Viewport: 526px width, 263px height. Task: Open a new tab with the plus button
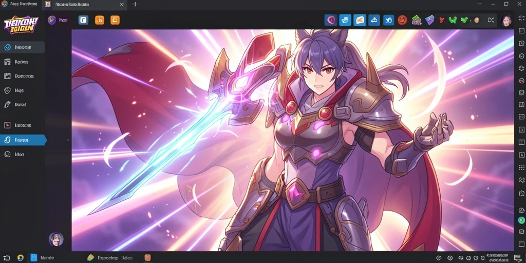(x=135, y=4)
